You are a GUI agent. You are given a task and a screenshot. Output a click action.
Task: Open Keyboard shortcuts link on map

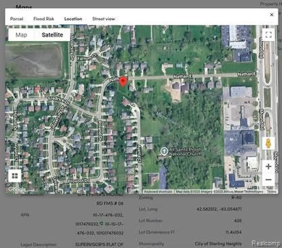click(158, 192)
